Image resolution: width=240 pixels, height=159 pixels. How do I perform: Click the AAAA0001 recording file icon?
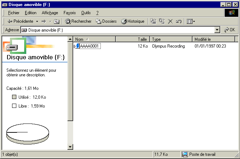pos(77,46)
